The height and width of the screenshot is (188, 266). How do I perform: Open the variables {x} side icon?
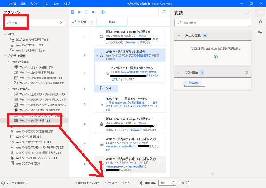click(x=260, y=12)
